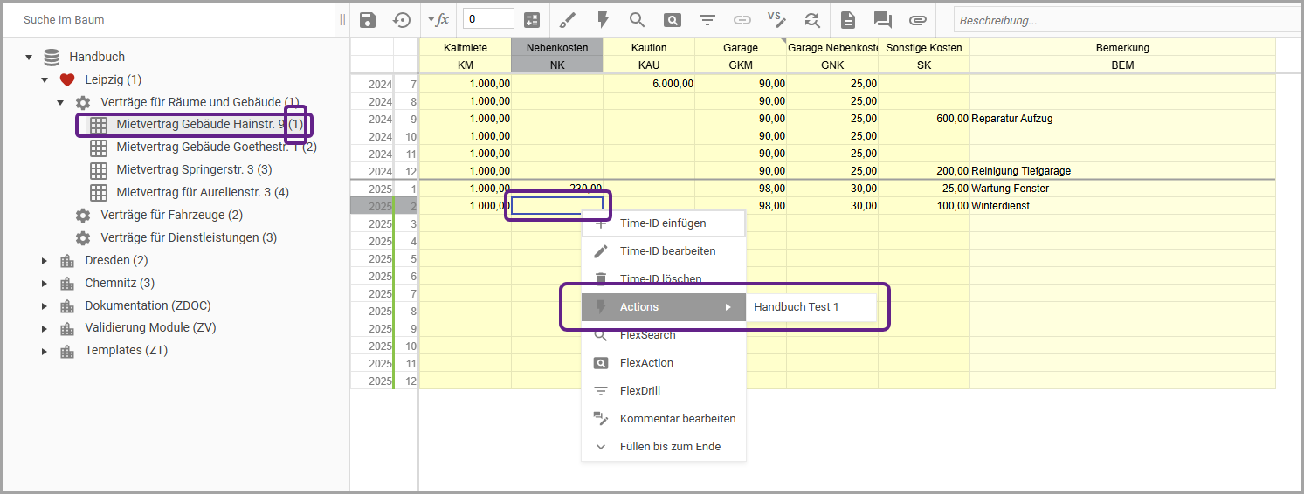Click the save disk icon in toolbar
The image size is (1304, 494).
click(x=368, y=20)
